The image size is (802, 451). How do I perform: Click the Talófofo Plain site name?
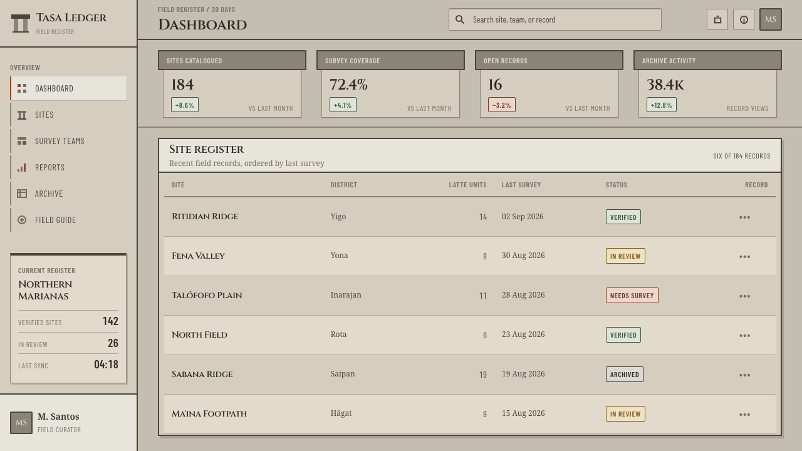coord(207,296)
